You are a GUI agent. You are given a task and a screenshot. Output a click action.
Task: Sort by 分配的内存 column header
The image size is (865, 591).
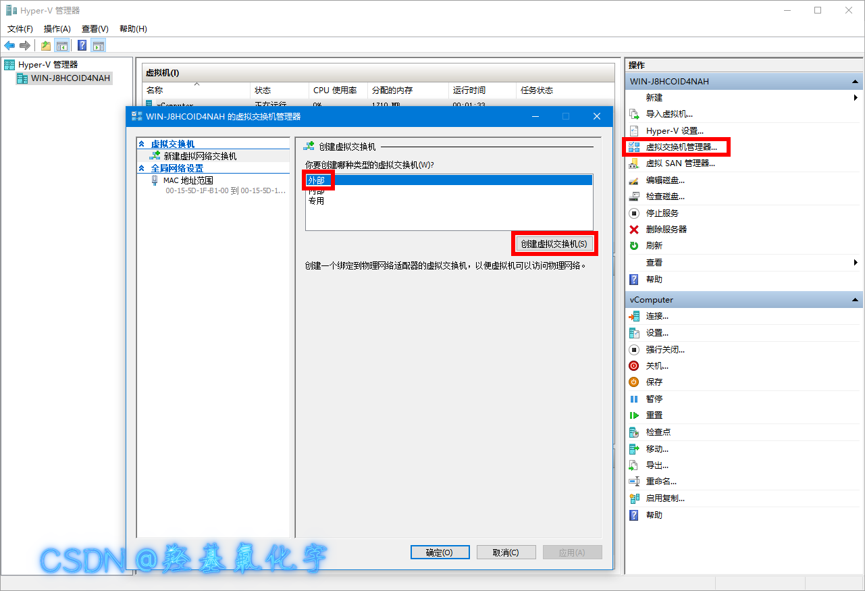click(408, 90)
